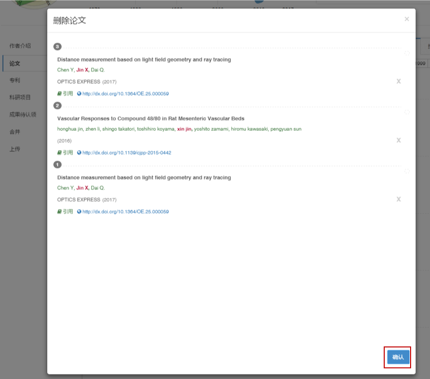Open the OE.25.000059 DOI link under paper 3
This screenshot has width=430, height=379.
tap(125, 94)
